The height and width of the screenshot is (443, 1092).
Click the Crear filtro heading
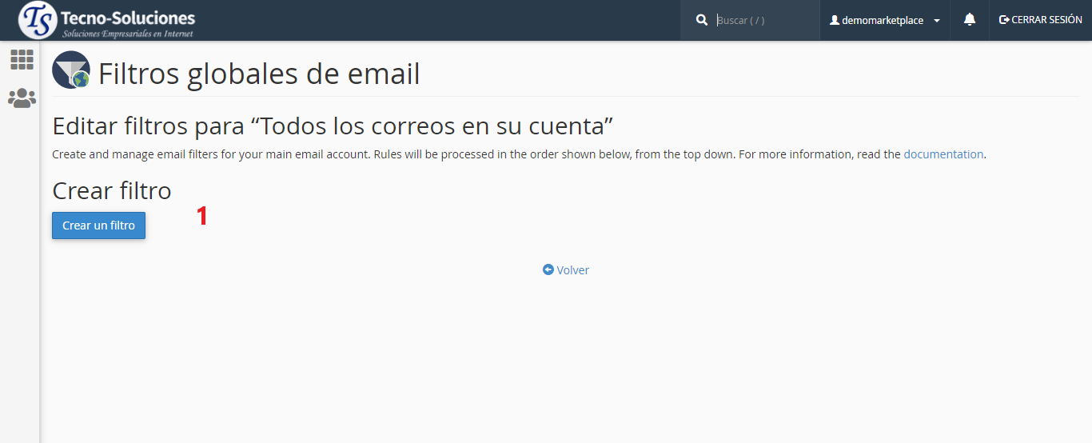coord(112,190)
